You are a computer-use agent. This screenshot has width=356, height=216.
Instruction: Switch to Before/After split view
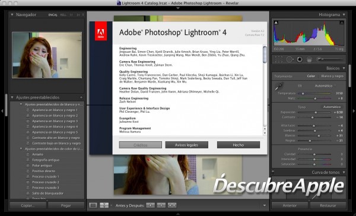click(x=104, y=205)
